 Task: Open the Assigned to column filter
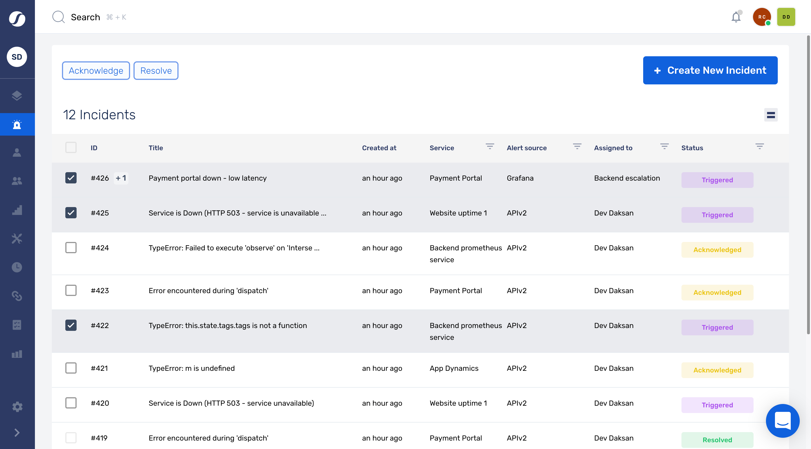(664, 147)
